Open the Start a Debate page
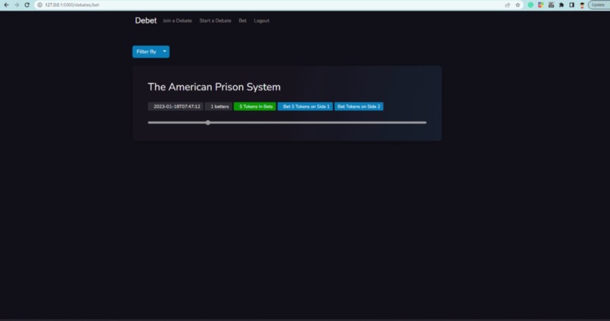The height and width of the screenshot is (321, 610). (x=215, y=20)
